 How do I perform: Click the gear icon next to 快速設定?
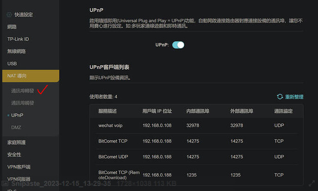(x=9, y=15)
